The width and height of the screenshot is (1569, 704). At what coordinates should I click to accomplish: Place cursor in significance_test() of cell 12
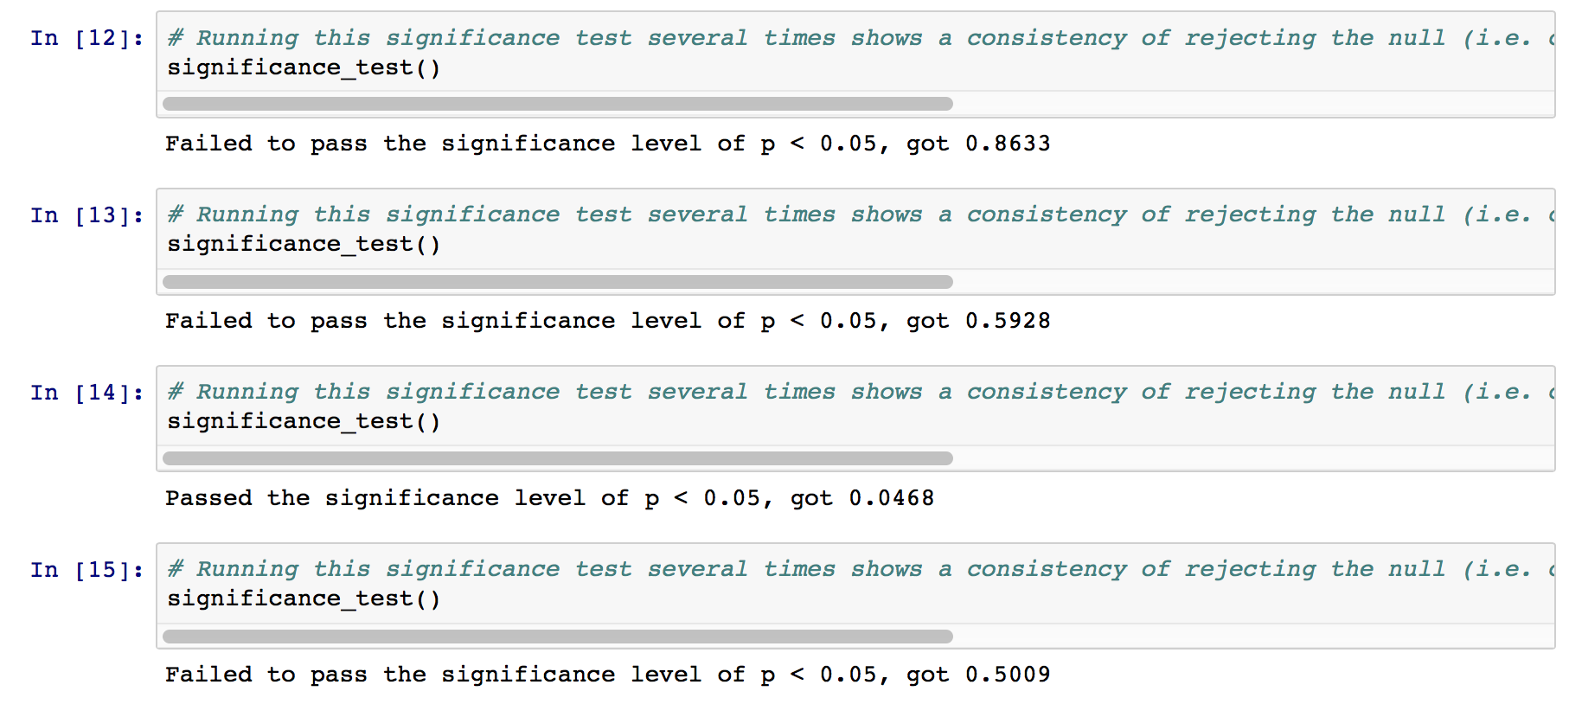click(x=304, y=67)
